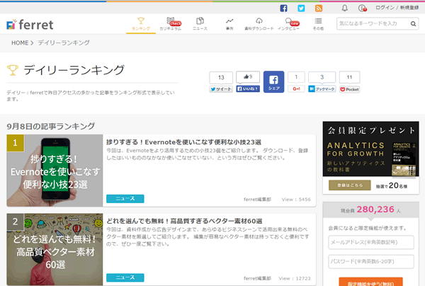Click the HOME breadcrumb link
Viewport: 425px width, 286px height.
(20, 42)
